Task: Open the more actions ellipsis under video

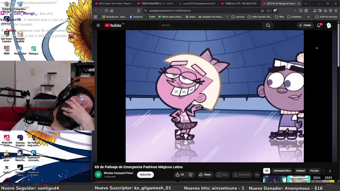Action: click(x=257, y=175)
